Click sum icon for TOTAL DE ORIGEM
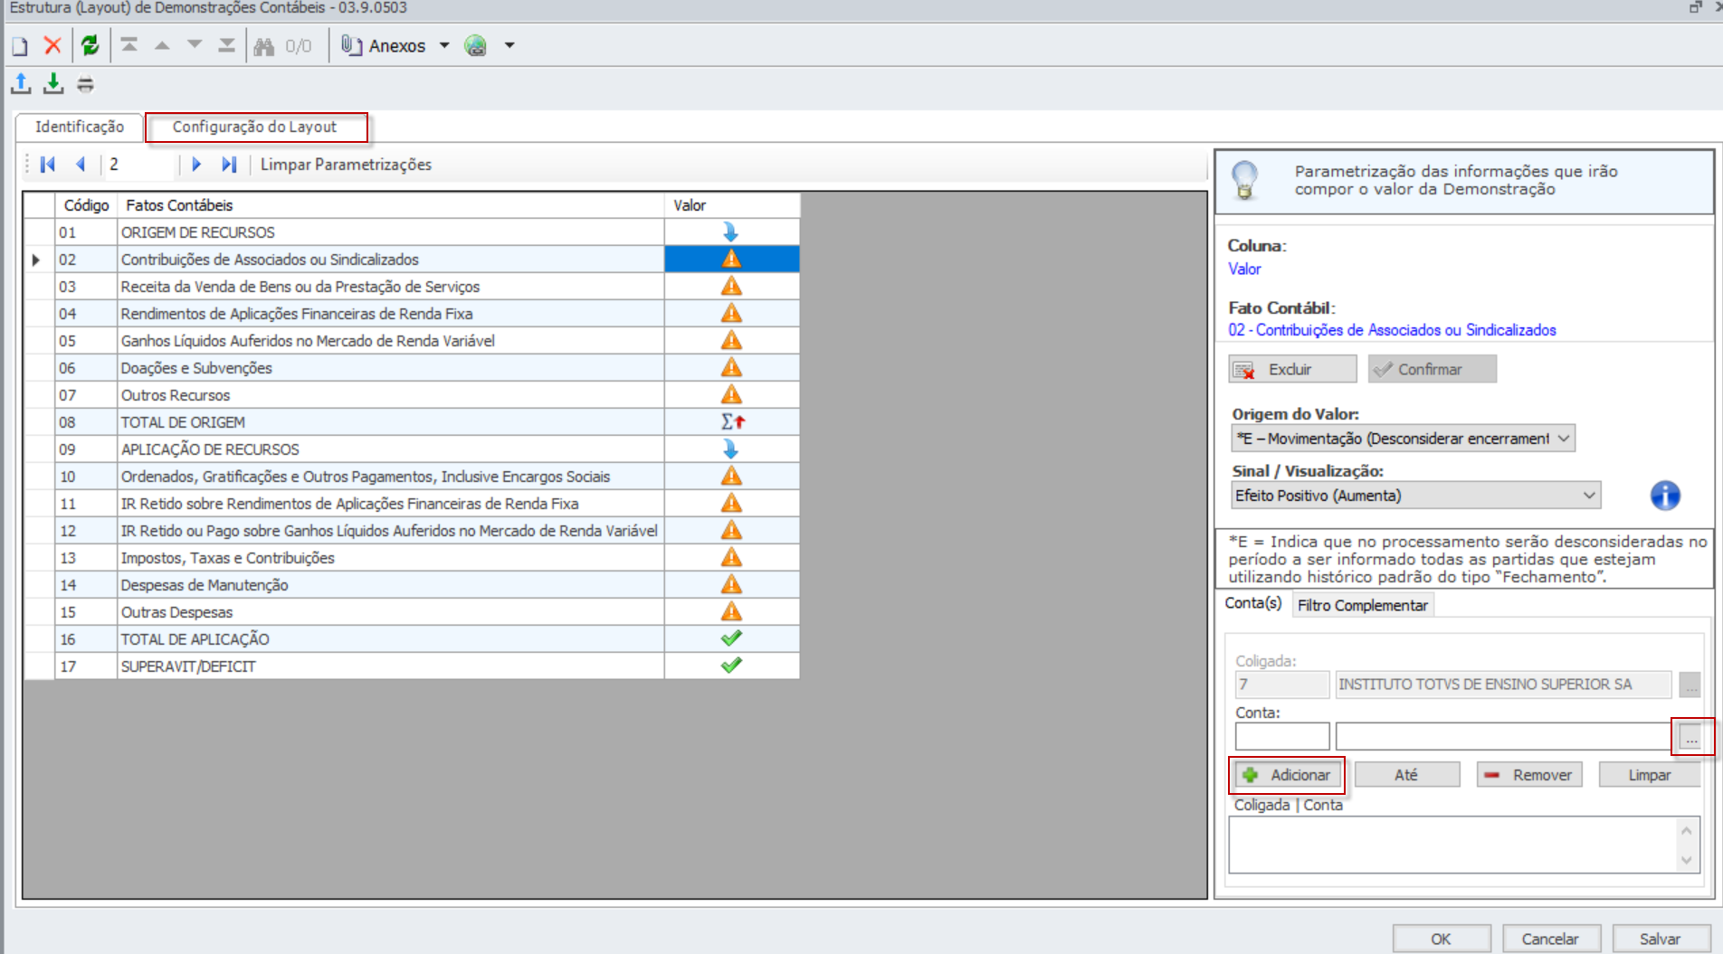The height and width of the screenshot is (954, 1723). point(733,422)
